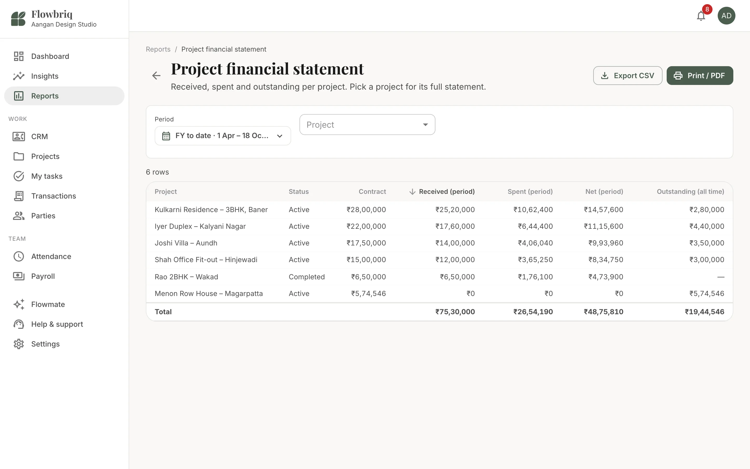Image resolution: width=750 pixels, height=469 pixels.
Task: Sort by Net (period) column header
Action: click(x=604, y=192)
